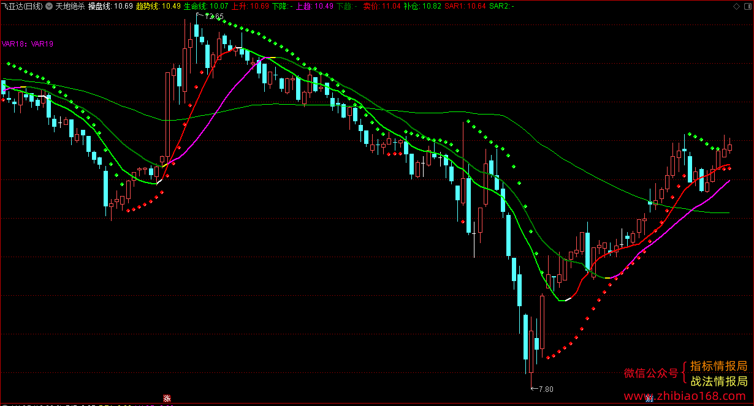Click the 生命线: 10.07 readout
Image resolution: width=754 pixels, height=406 pixels.
[206, 6]
